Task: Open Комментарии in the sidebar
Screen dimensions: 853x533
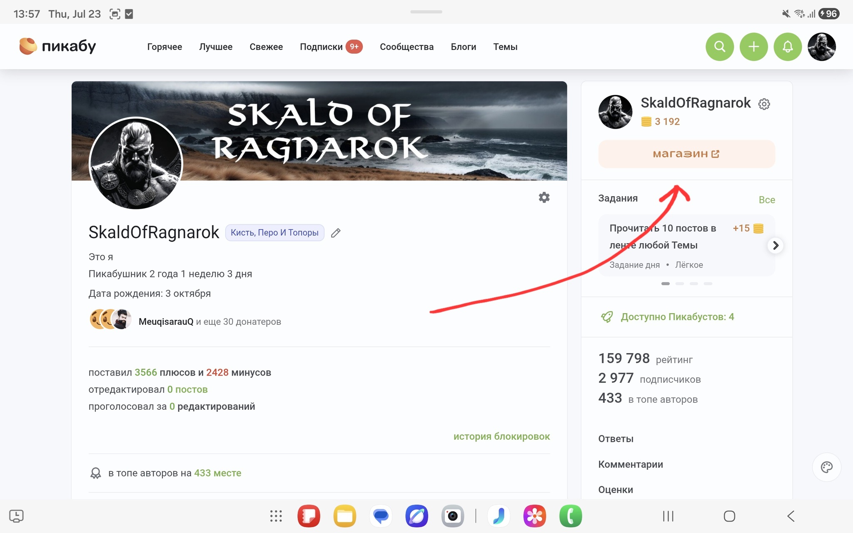Action: point(631,464)
